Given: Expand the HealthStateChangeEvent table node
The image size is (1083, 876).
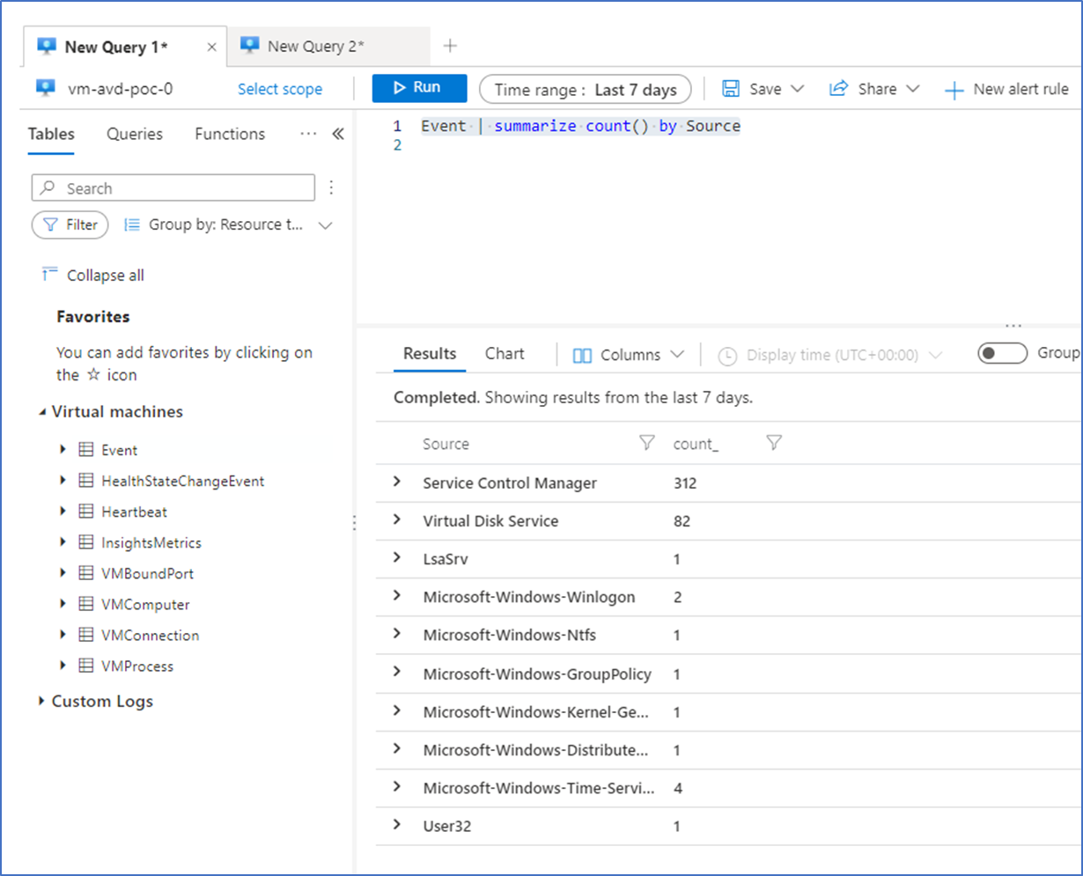Looking at the screenshot, I should [63, 481].
